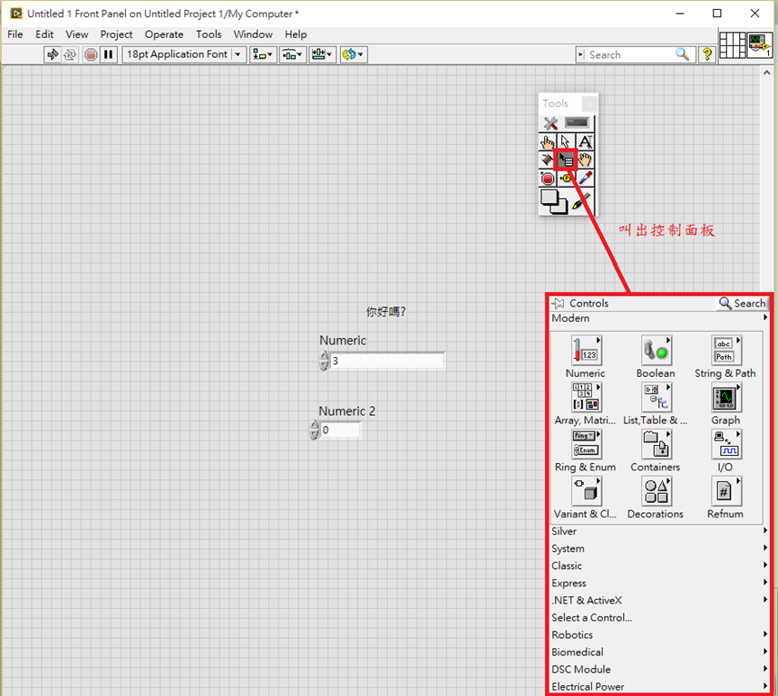Click the Run arrow button
The width and height of the screenshot is (778, 696).
tap(52, 54)
